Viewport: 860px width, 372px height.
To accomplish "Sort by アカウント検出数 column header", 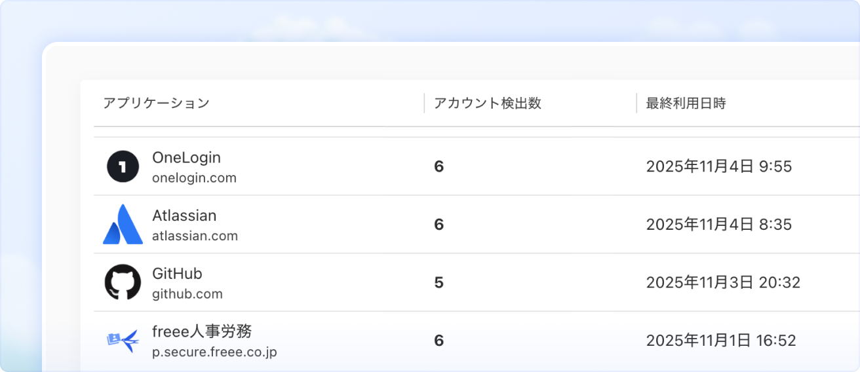I will pyautogui.click(x=488, y=103).
